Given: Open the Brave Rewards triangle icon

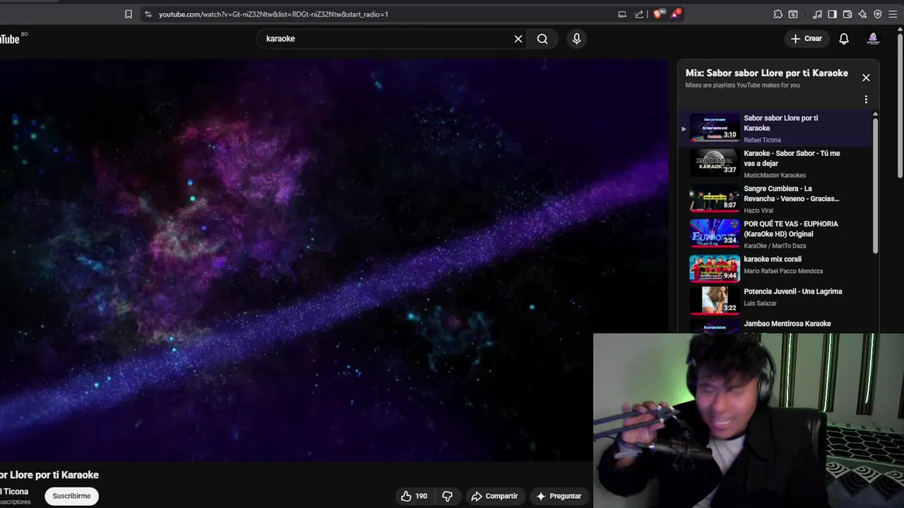Looking at the screenshot, I should [675, 14].
